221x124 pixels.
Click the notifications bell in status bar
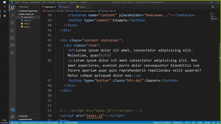tap(218, 123)
